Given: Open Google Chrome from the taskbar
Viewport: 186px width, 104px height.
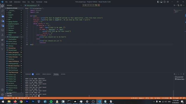Looking at the screenshot, I should tap(21, 101).
